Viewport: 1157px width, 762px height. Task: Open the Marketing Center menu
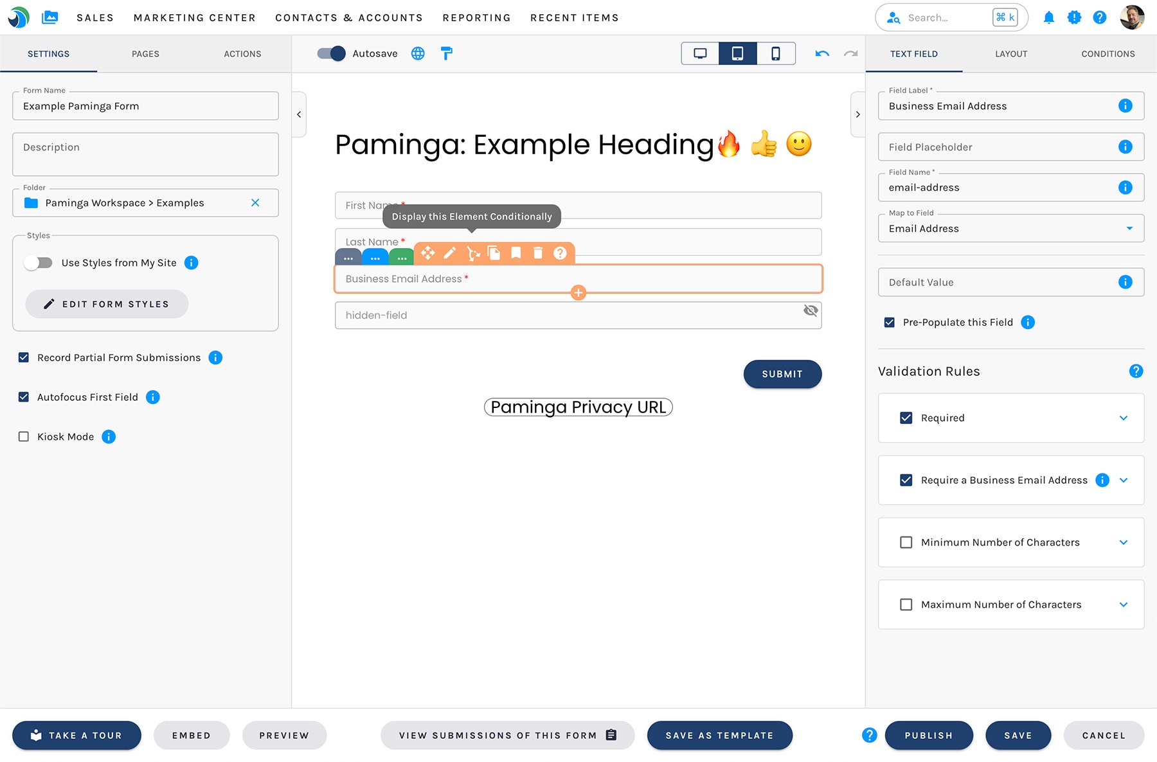pyautogui.click(x=195, y=18)
